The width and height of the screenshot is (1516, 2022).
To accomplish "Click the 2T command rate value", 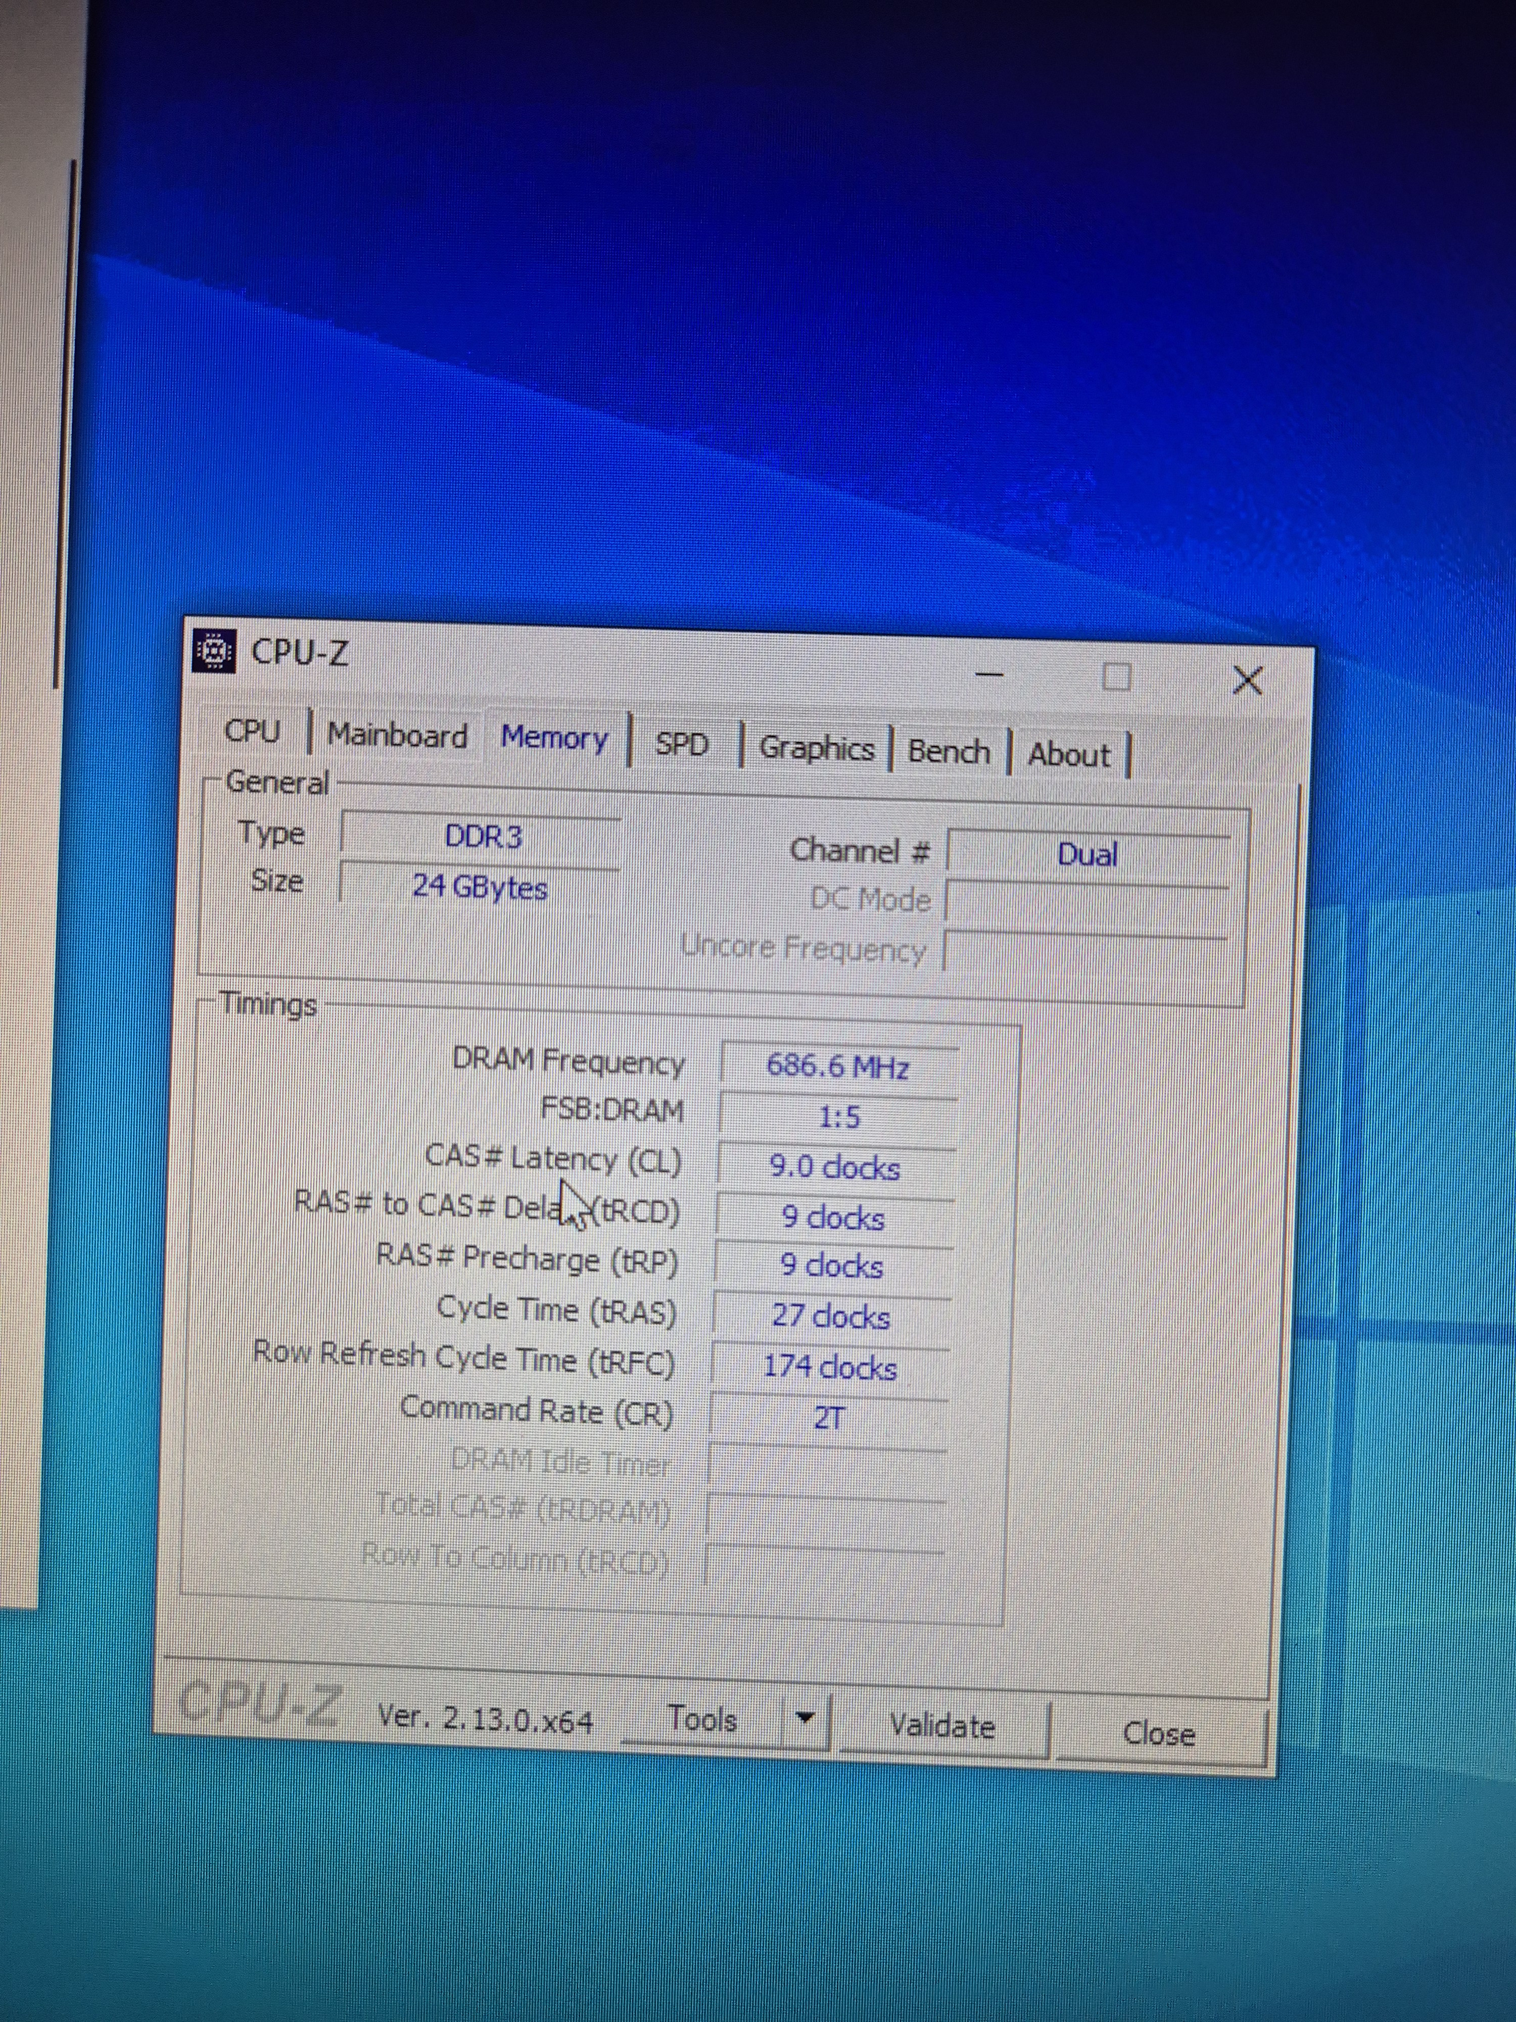I will pyautogui.click(x=828, y=1418).
